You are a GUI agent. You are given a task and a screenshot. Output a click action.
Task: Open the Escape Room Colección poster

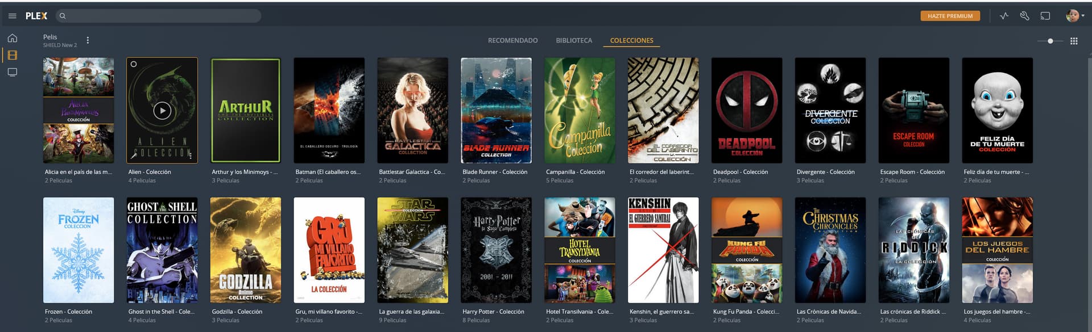[x=914, y=110]
